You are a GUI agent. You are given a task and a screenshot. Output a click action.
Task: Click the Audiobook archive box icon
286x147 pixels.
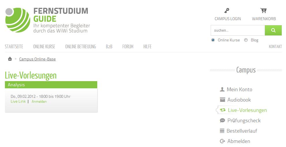click(x=222, y=100)
